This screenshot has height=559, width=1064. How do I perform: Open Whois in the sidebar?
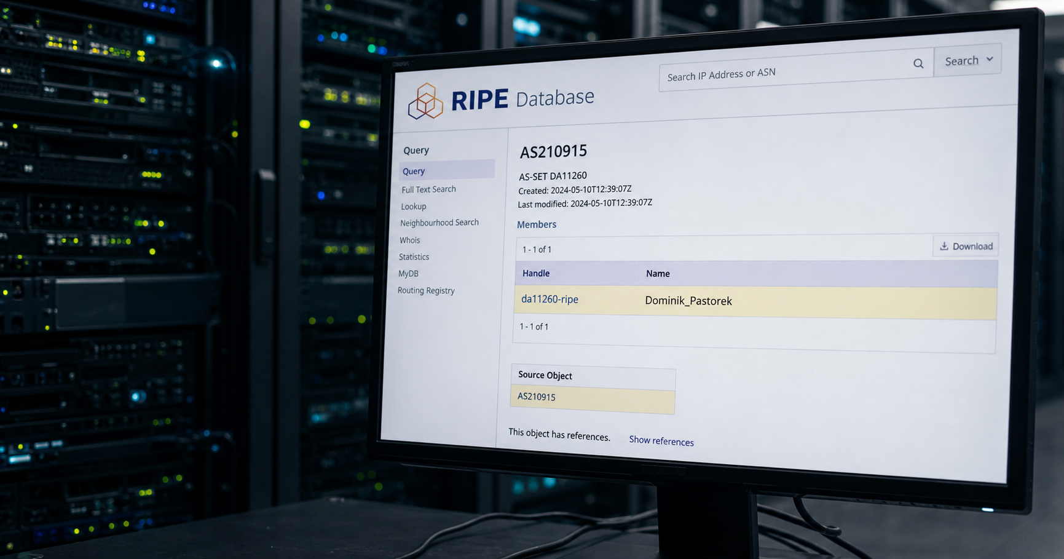point(409,240)
